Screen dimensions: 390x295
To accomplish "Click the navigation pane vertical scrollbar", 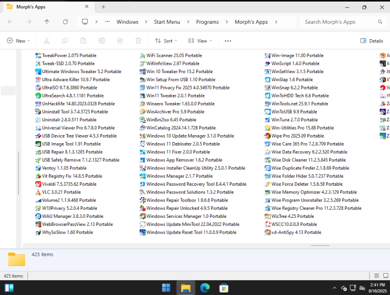I will click(x=19, y=173).
